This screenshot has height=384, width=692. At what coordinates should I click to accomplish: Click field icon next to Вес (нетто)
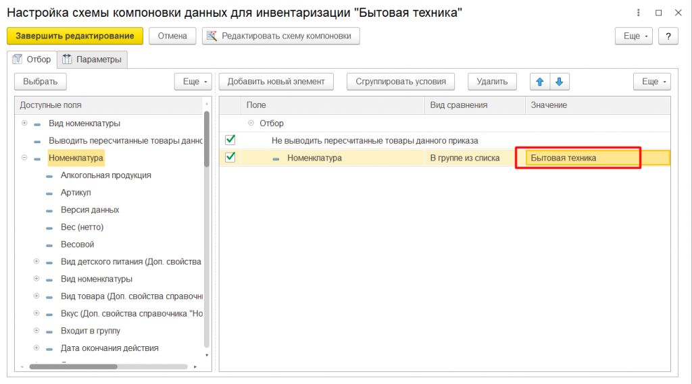pos(49,228)
